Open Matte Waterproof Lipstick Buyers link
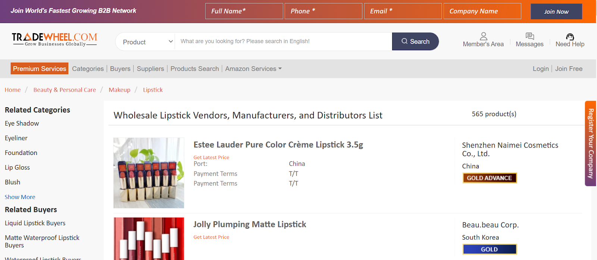 42,241
